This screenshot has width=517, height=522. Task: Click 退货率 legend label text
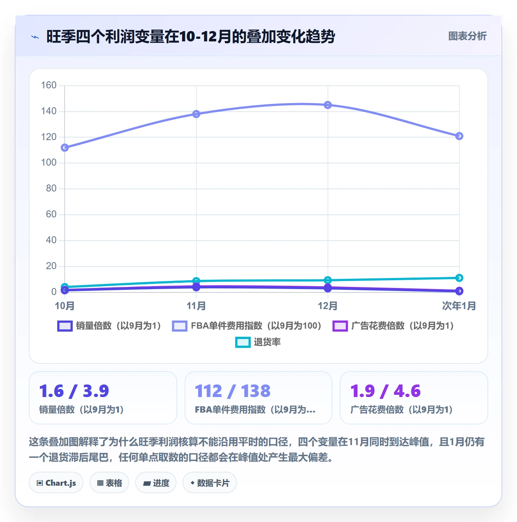[267, 342]
